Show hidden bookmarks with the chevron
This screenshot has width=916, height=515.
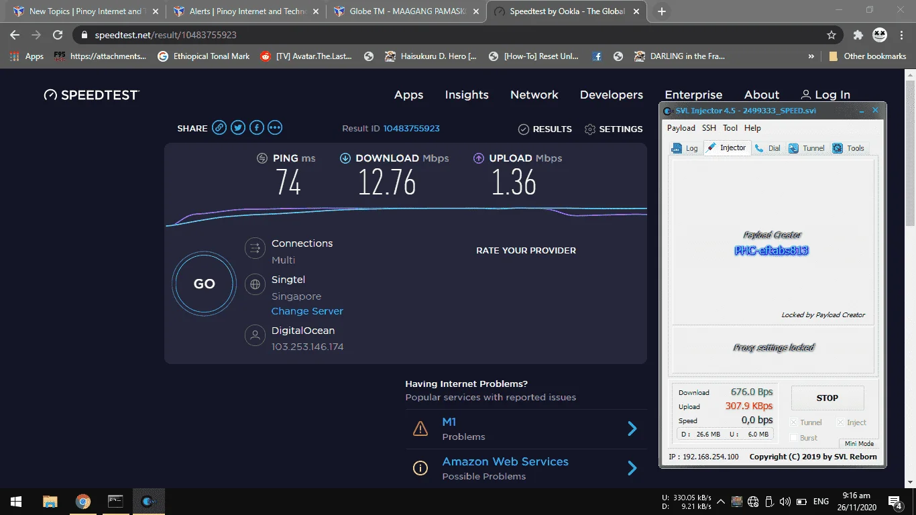click(x=811, y=56)
